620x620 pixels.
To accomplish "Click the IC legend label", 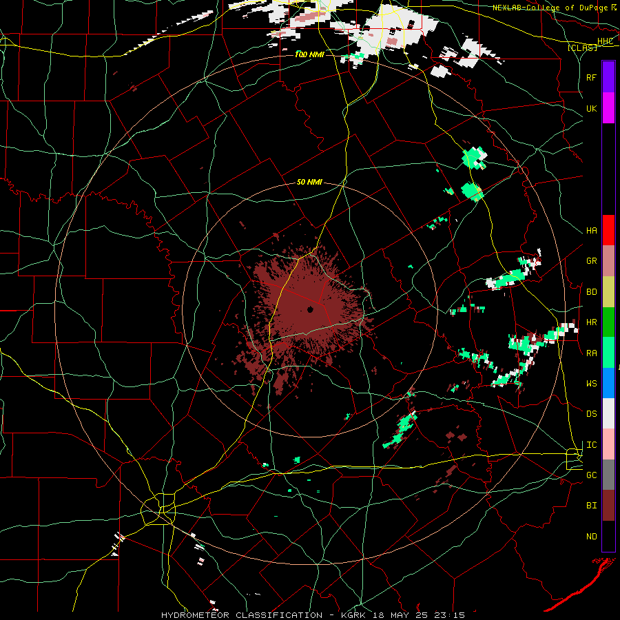I will (592, 445).
